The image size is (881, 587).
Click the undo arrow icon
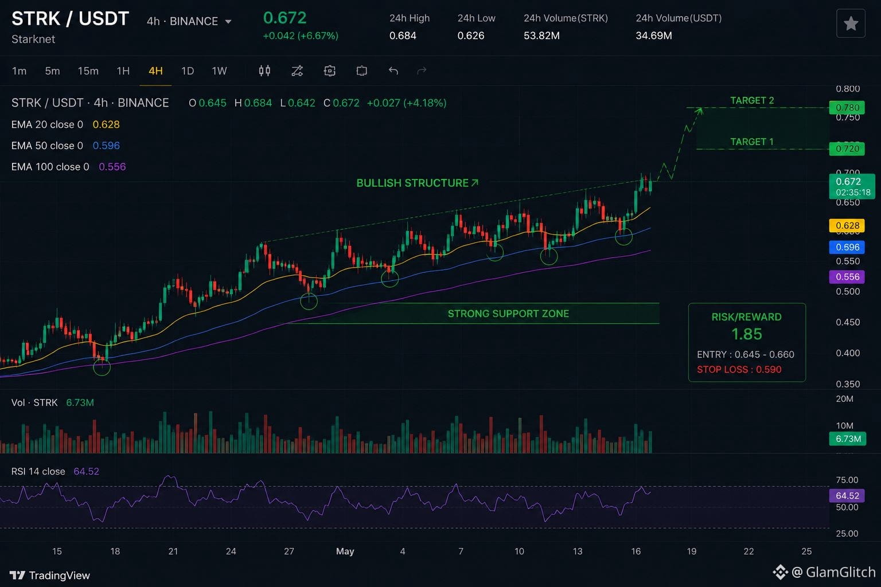(393, 71)
